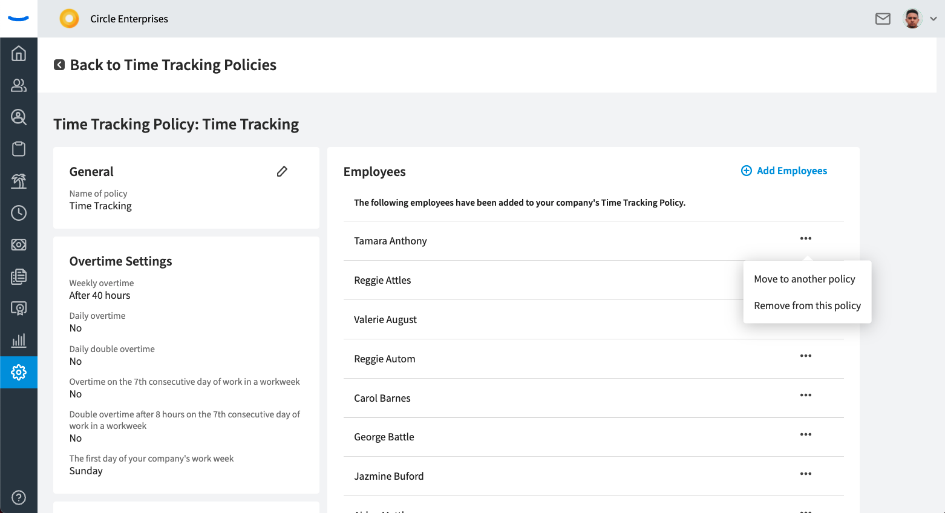945x513 pixels.
Task: Open options menu for George Battle
Action: (x=806, y=434)
